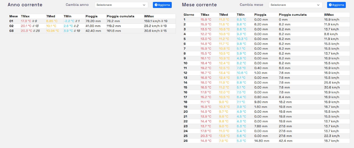354x148 pixels.
Task: Click the WMax header in the Mese corrente table
Action: 329,15
